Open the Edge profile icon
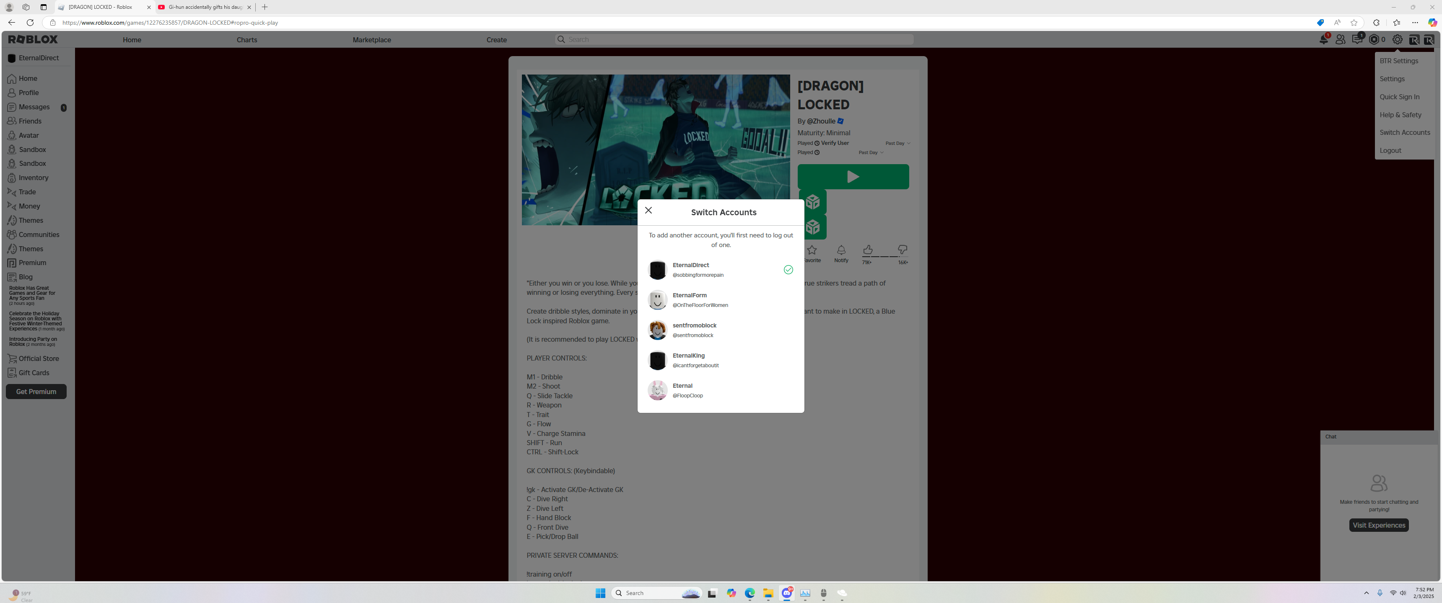Viewport: 1442px width, 603px height. 9,7
